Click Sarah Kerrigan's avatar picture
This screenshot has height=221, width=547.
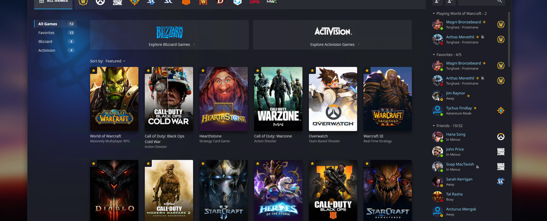438,181
